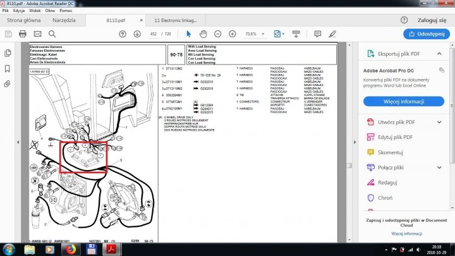Viewport: 455px width, 256px height.
Task: Click the Udostępnij share button
Action: coord(427,34)
